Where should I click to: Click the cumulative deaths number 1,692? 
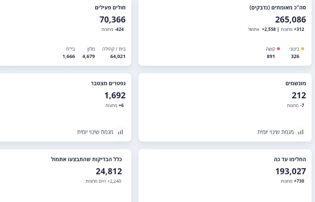point(115,95)
